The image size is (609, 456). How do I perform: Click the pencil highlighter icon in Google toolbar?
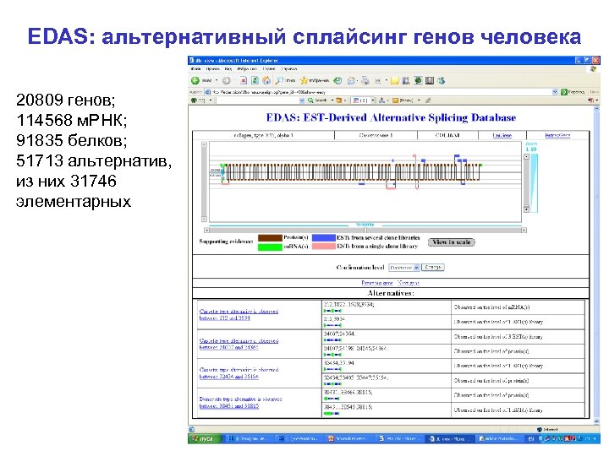click(428, 100)
